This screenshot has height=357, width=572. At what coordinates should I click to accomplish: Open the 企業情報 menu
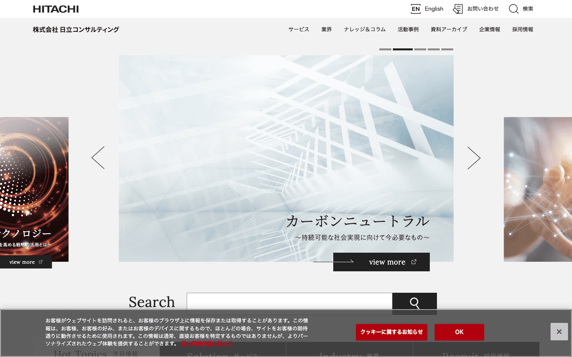click(x=489, y=29)
